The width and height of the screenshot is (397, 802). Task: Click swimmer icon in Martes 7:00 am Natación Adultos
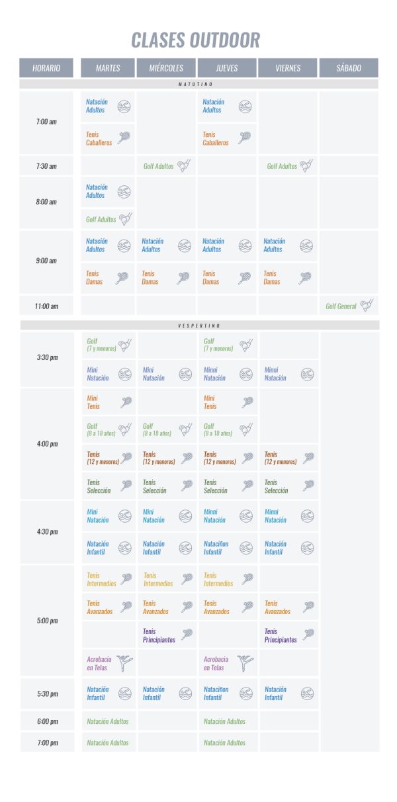tap(124, 106)
